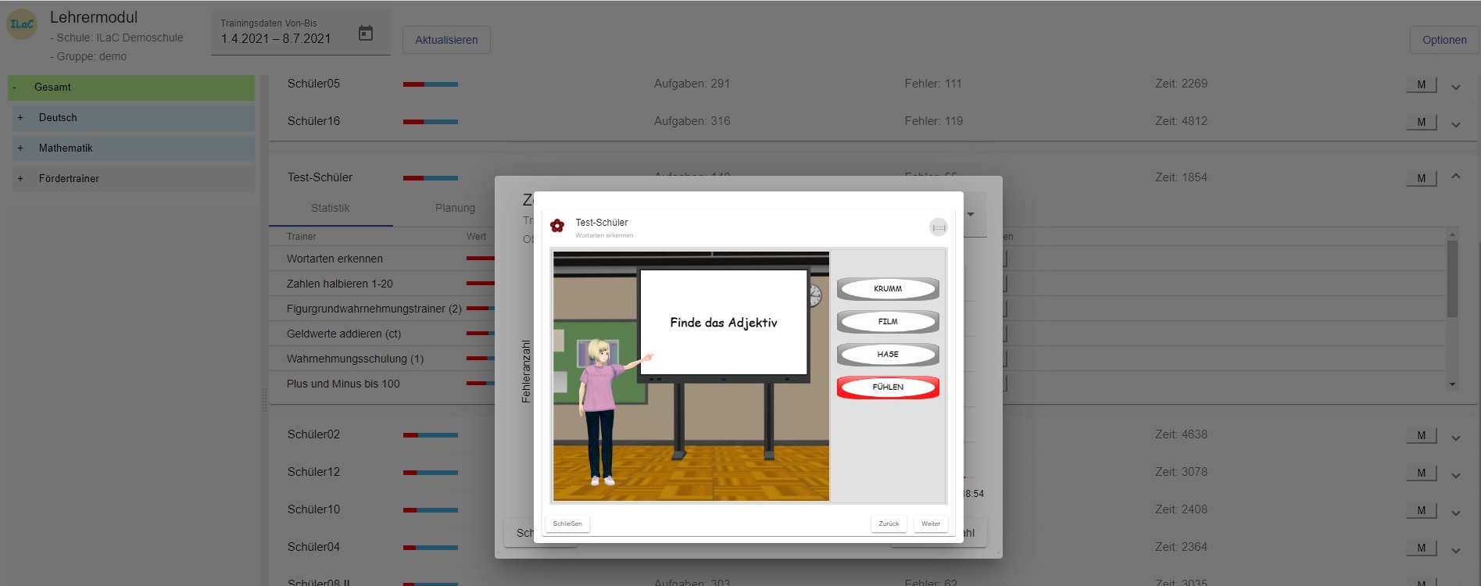Click the red flower icon in dialog header
1481x586 pixels.
(x=557, y=226)
